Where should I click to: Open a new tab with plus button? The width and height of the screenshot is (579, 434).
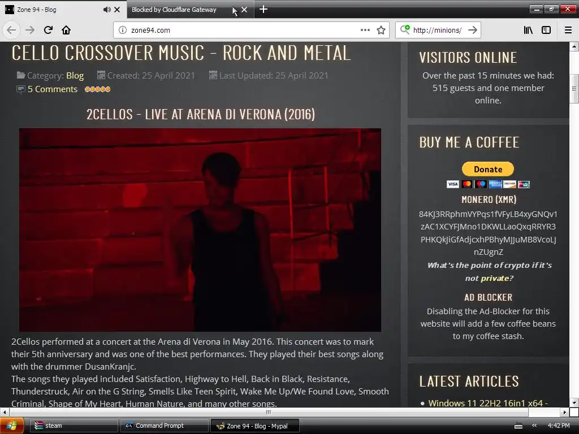263,9
